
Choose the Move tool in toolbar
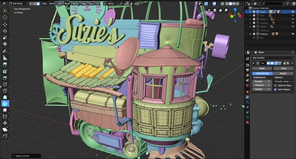point(5,25)
